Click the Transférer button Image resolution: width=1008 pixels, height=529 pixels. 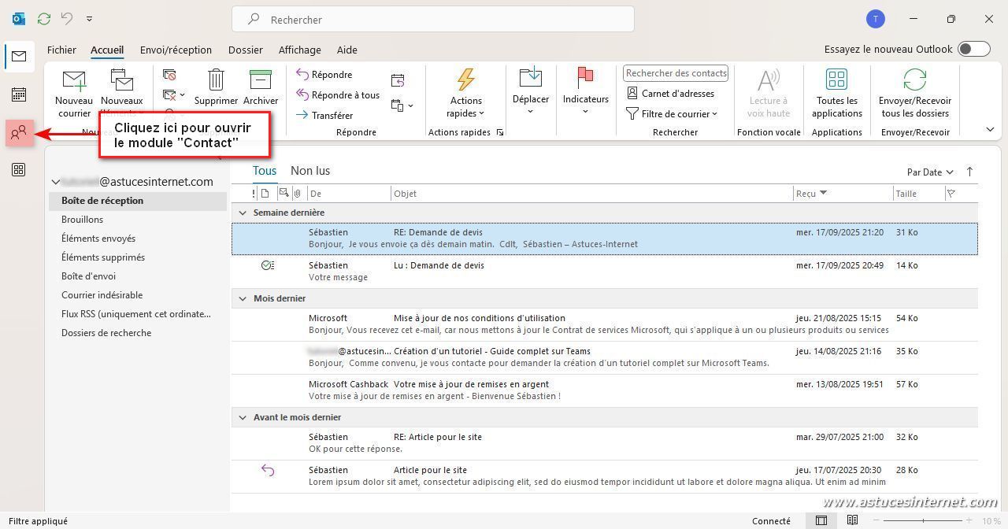[x=324, y=115]
